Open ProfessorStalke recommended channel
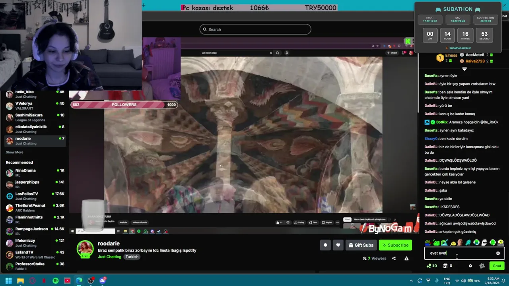Image resolution: width=509 pixels, height=286 pixels. coord(35,266)
